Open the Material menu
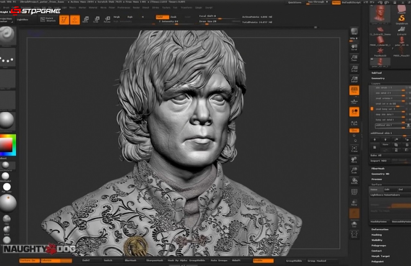This screenshot has width=411, height=266. (93, 7)
